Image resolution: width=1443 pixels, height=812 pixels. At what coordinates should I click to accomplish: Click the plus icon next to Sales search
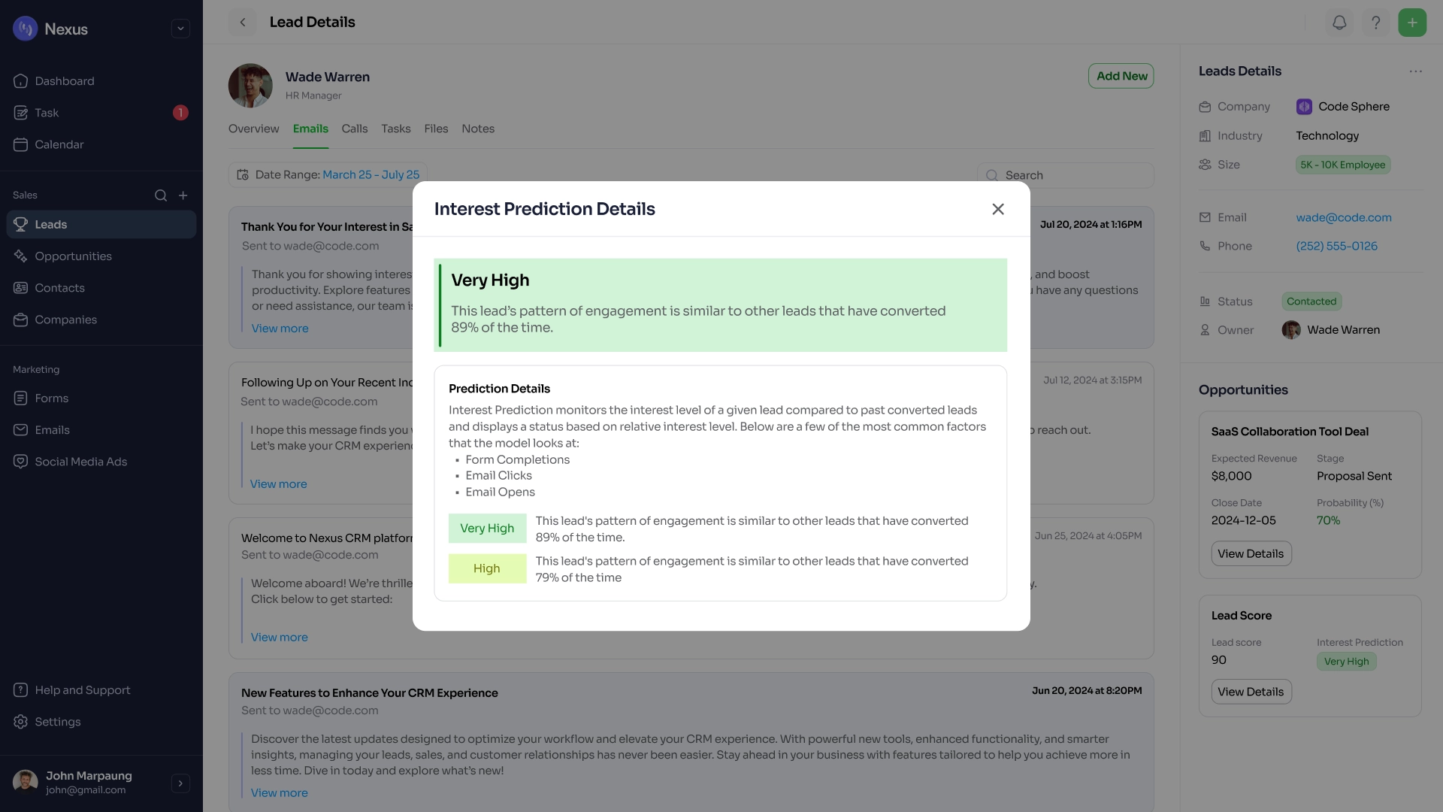point(183,195)
